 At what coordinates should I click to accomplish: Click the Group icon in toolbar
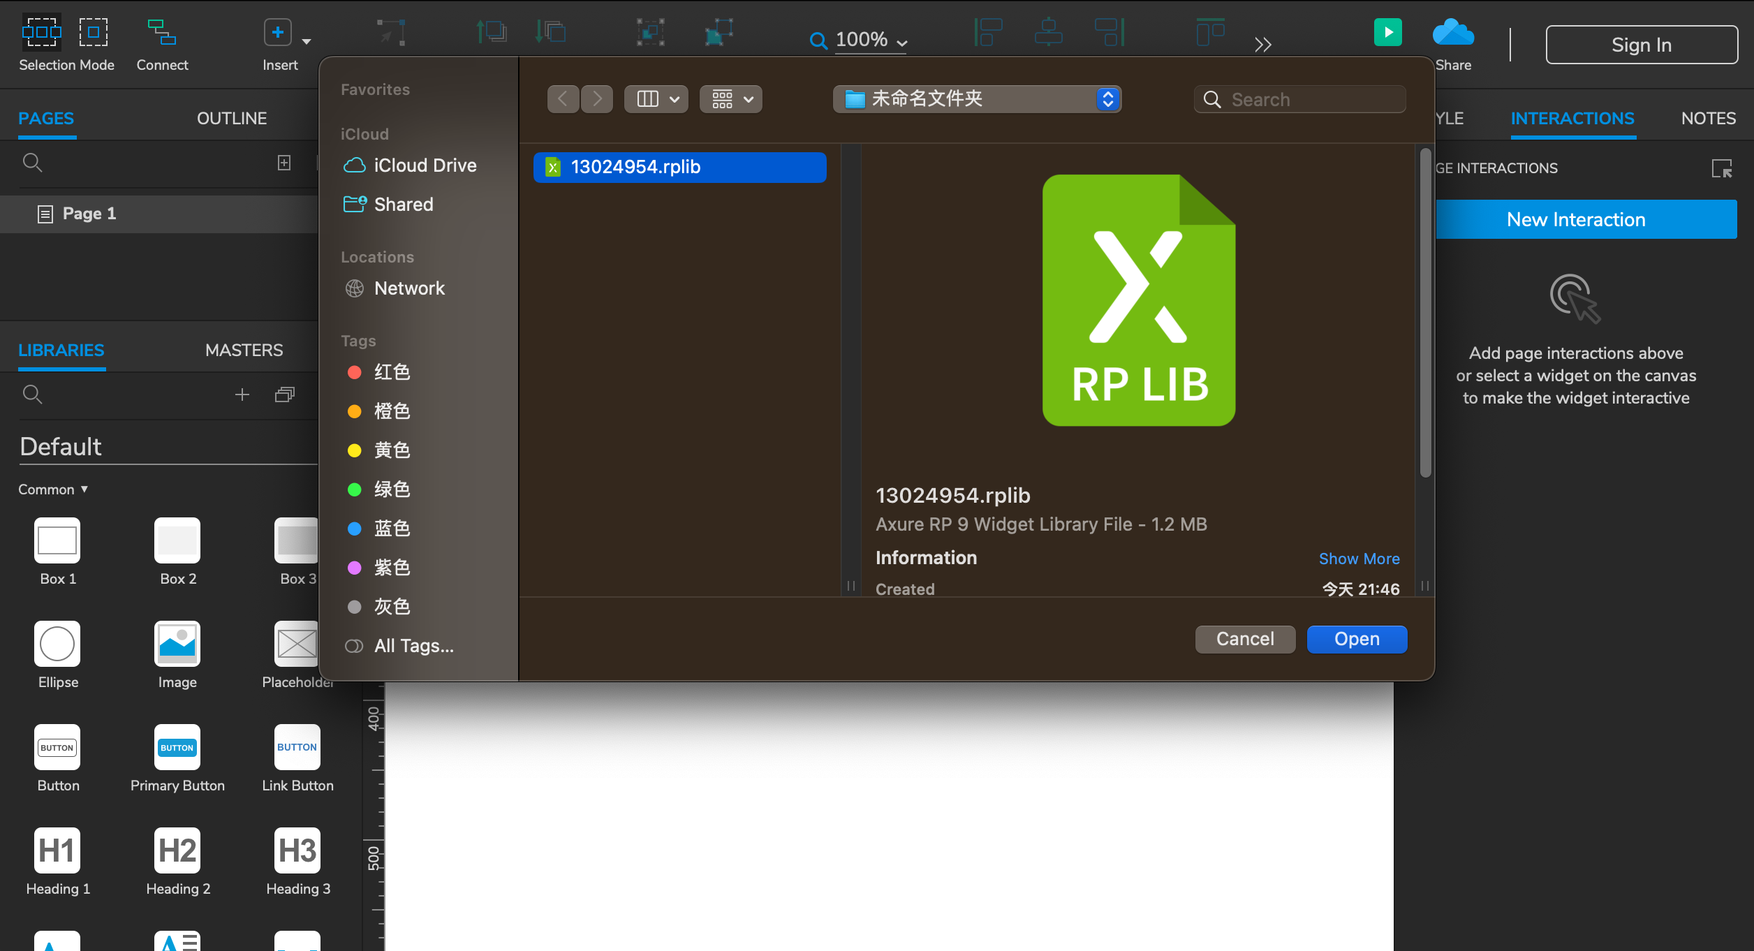650,32
